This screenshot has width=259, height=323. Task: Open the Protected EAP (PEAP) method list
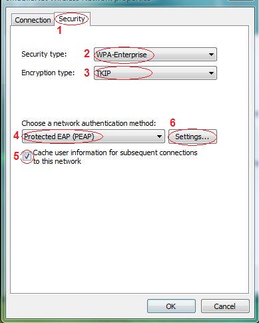click(x=93, y=137)
